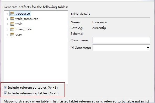This screenshot has width=155, height=103.
Task: Expand the user tree node arrow
Action: point(7,35)
